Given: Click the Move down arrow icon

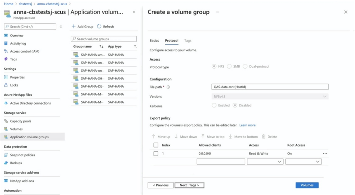Looking at the screenshot, I should pos(176,137).
